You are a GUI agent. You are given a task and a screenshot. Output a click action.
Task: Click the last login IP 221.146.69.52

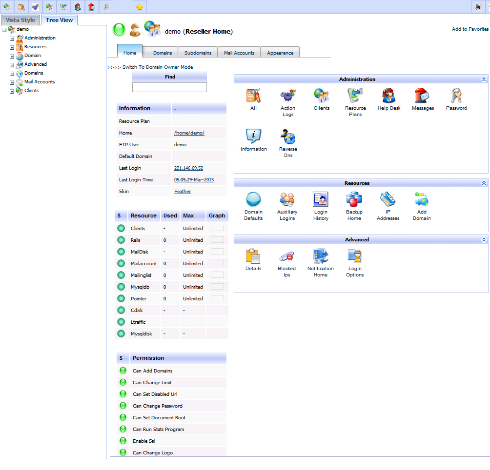pos(188,168)
